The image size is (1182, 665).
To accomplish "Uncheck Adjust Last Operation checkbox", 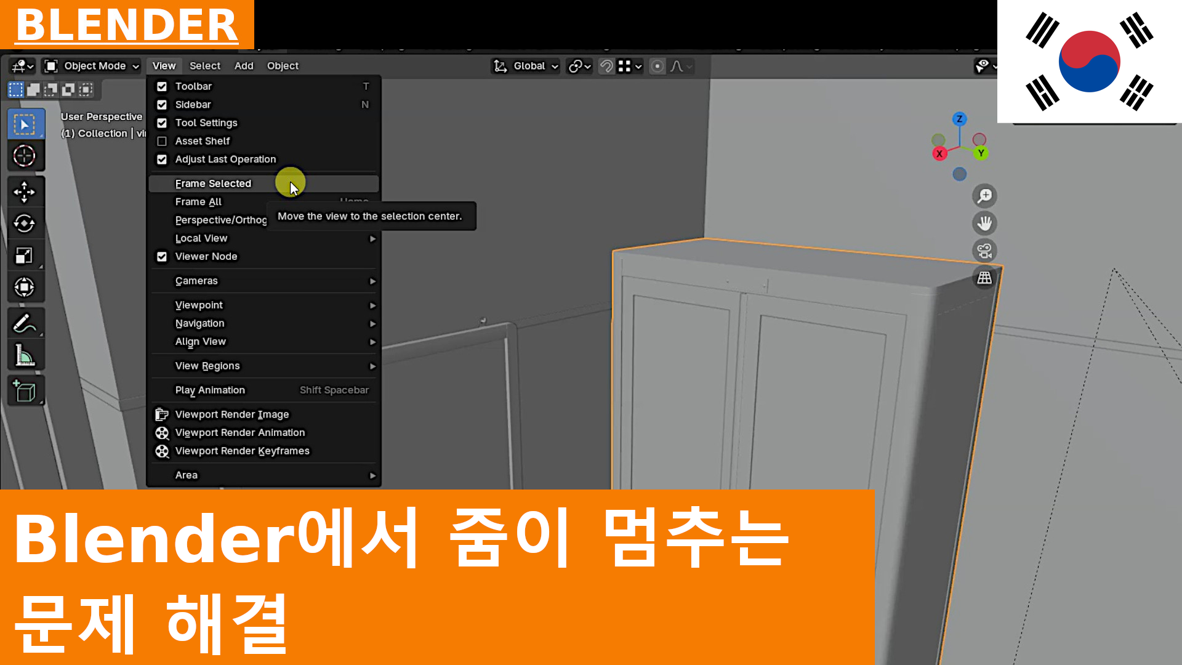I will coord(162,159).
